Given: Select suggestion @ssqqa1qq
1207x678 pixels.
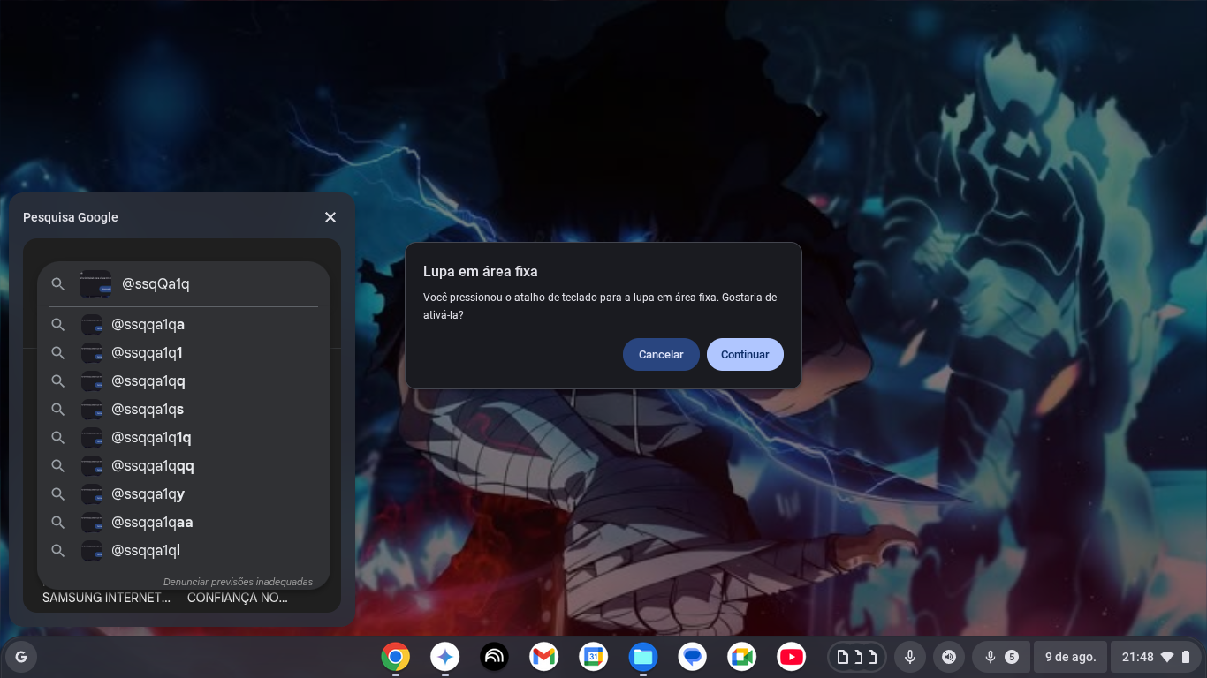Looking at the screenshot, I should 184,380.
